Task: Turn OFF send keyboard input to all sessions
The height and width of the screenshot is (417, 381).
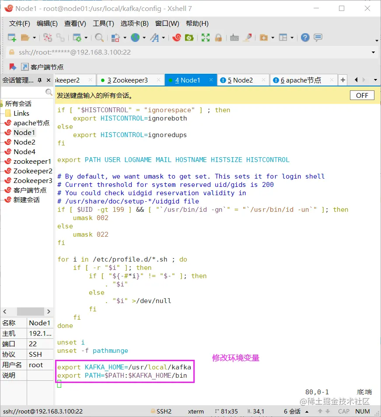Action: [x=362, y=96]
